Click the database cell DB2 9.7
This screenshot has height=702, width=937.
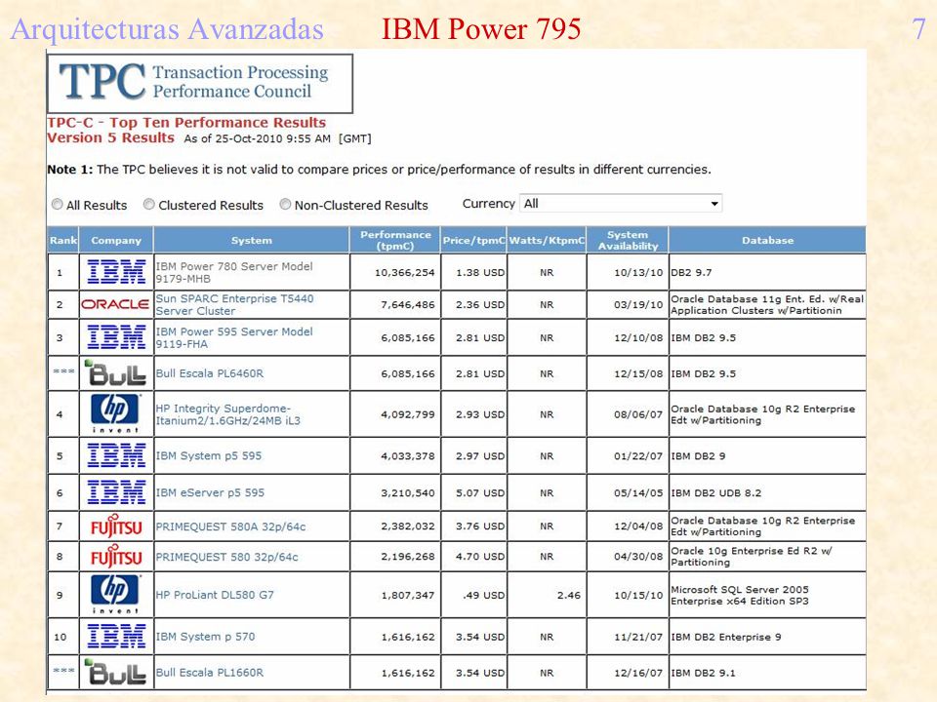click(x=691, y=272)
